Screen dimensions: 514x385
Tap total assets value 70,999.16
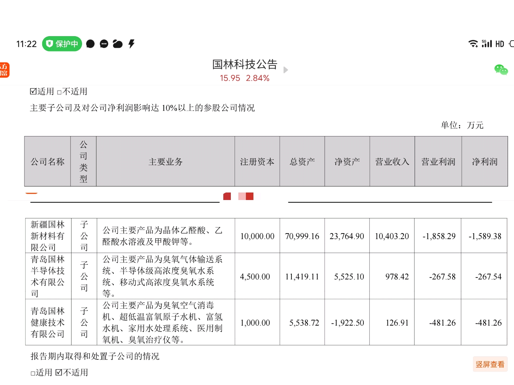302,236
